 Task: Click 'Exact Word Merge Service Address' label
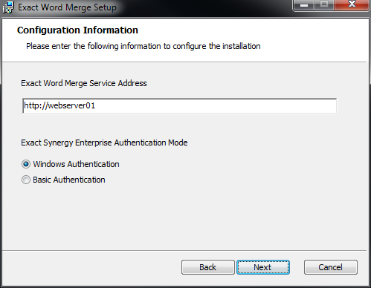point(84,83)
